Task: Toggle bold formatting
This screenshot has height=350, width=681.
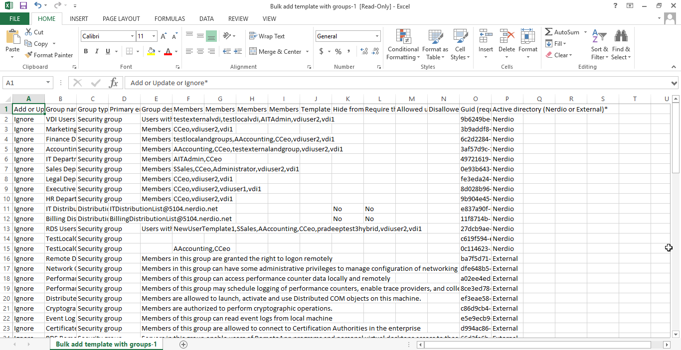Action: pyautogui.click(x=86, y=51)
